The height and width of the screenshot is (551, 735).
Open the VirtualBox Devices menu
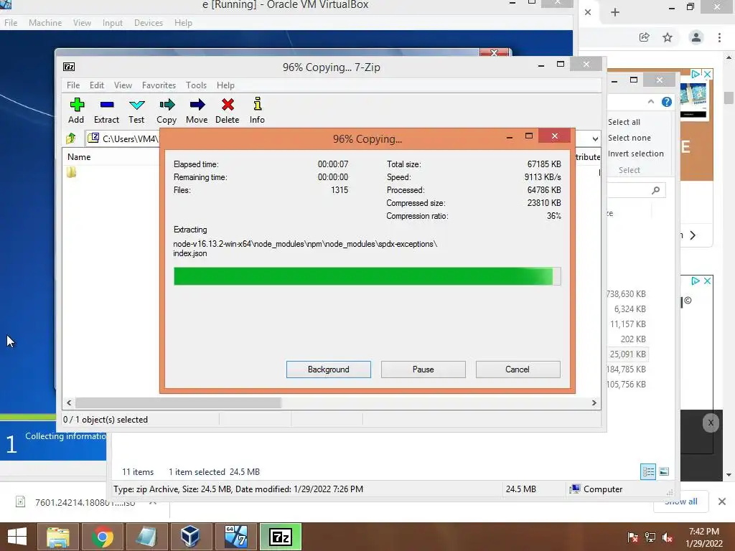pyautogui.click(x=149, y=22)
